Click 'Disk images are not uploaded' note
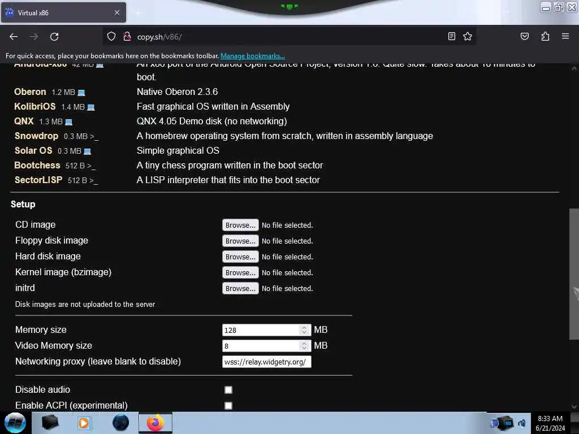 85,304
